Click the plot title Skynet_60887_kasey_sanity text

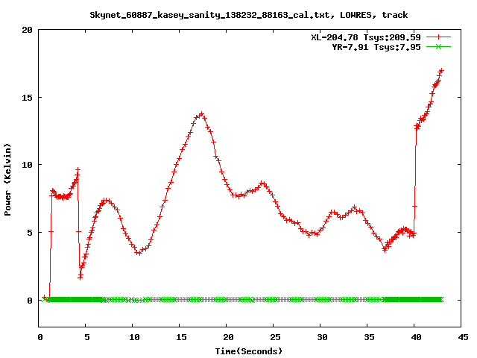pyautogui.click(x=248, y=15)
